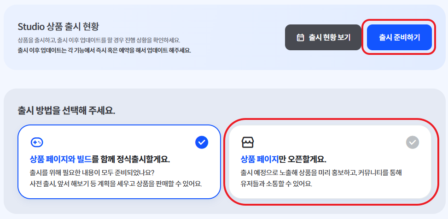Image resolution: width=448 pixels, height=219 pixels.
Task: Select the blue checkmark on the 정식출시 card
Action: tap(202, 142)
